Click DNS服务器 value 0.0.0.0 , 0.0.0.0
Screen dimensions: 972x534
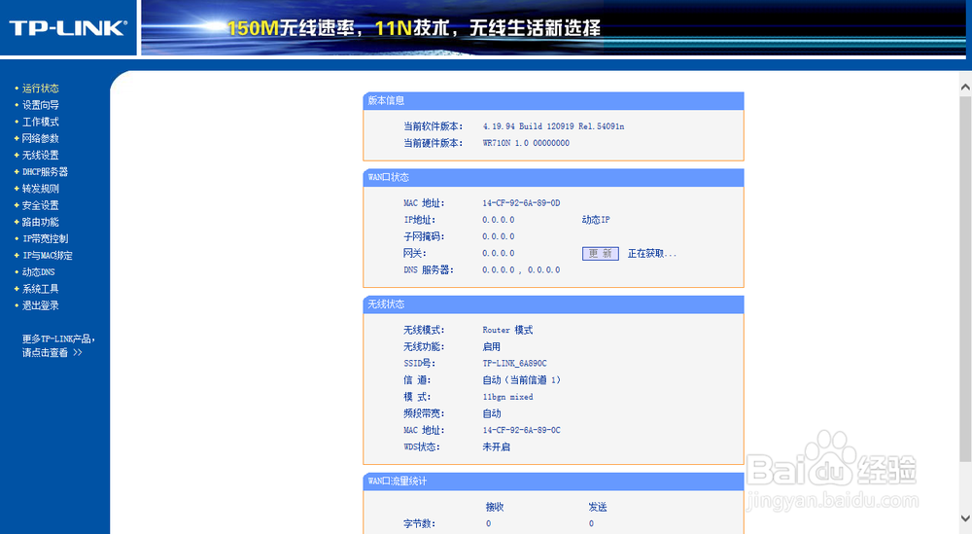[521, 270]
